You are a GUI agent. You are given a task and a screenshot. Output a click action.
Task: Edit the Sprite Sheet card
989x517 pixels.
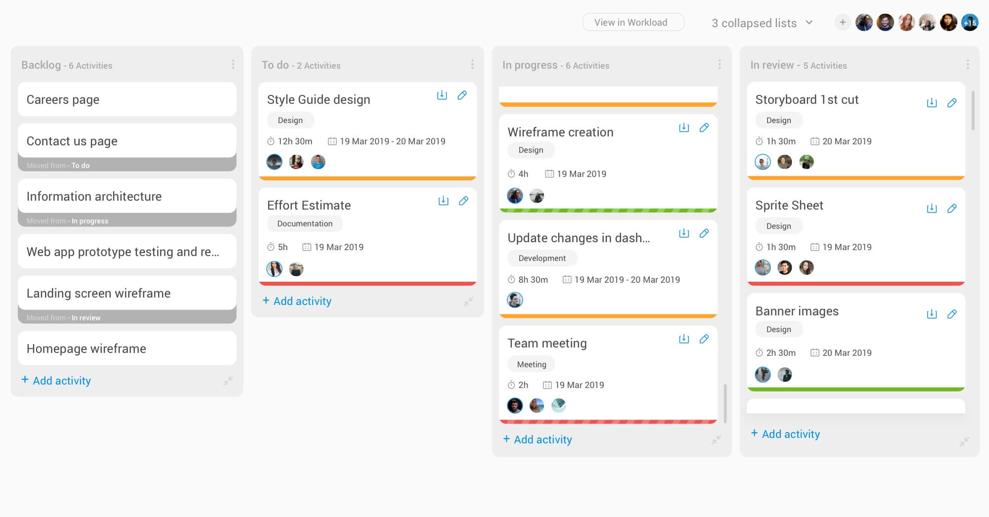pos(952,209)
